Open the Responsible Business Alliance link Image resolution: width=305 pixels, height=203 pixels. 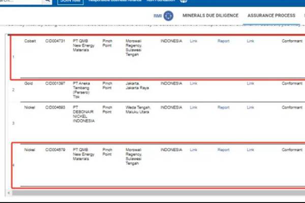click(113, 2)
